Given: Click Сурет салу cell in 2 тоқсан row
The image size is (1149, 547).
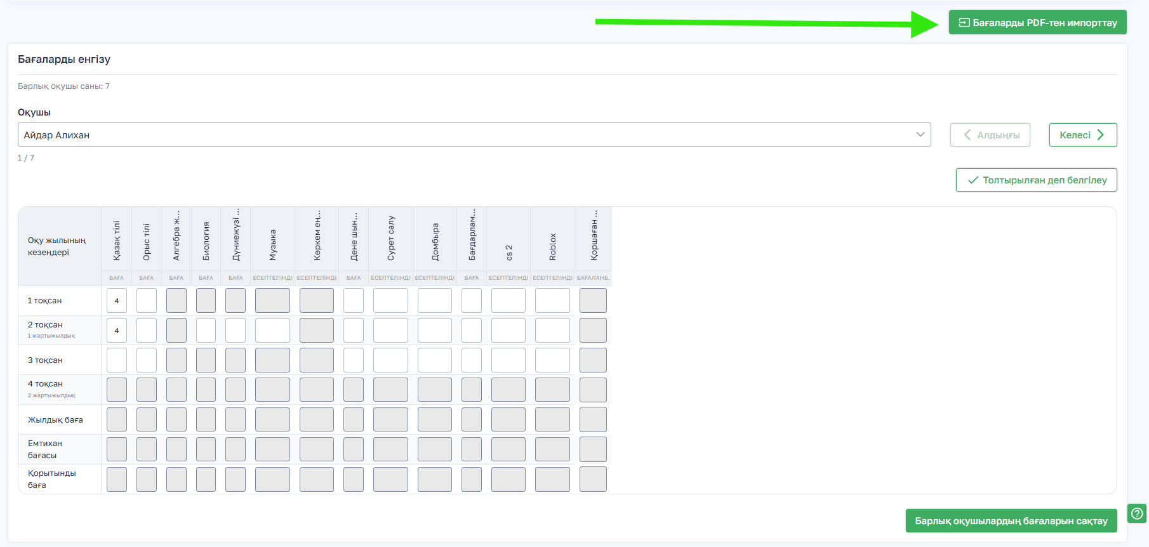Looking at the screenshot, I should pos(390,331).
